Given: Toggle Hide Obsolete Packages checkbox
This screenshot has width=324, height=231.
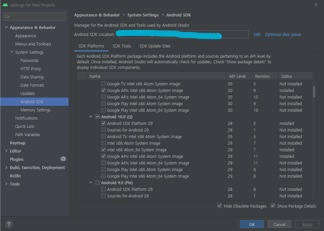Looking at the screenshot, I should point(220,206).
